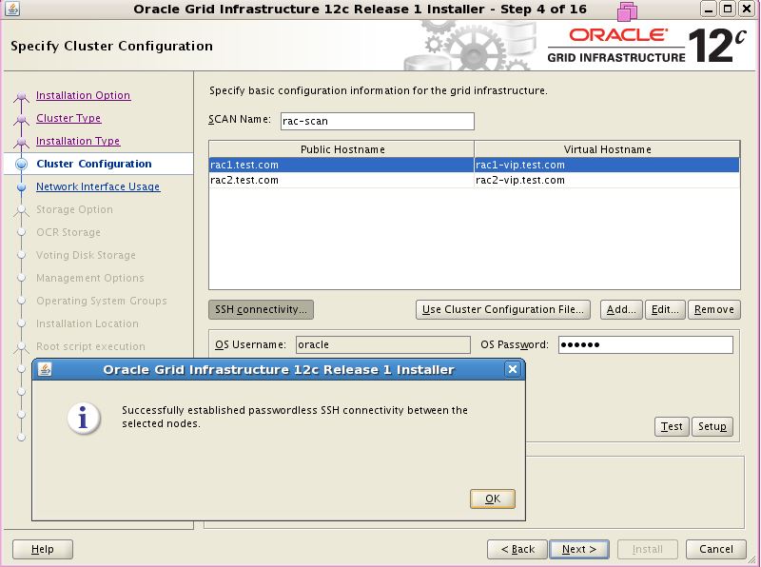The image size is (761, 567).
Task: Click the Cancel button
Action: click(716, 549)
